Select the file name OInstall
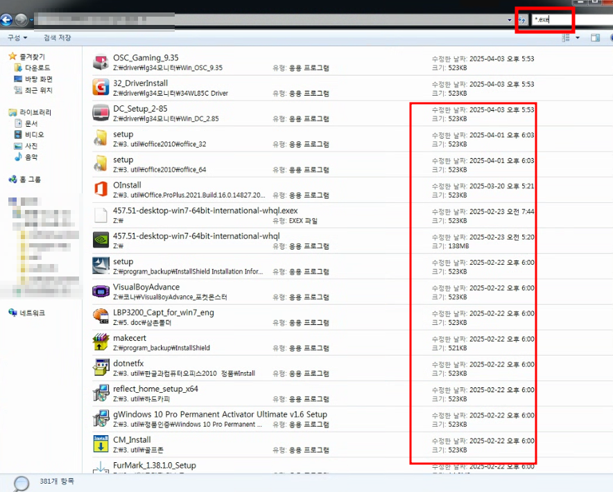 click(x=127, y=185)
